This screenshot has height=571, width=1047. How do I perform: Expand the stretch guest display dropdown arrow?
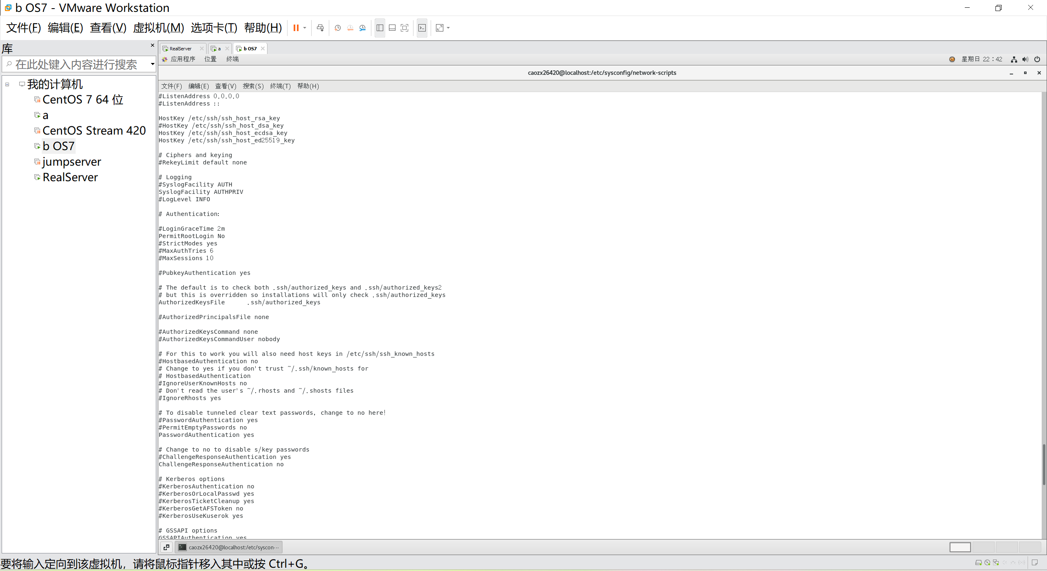pos(448,28)
